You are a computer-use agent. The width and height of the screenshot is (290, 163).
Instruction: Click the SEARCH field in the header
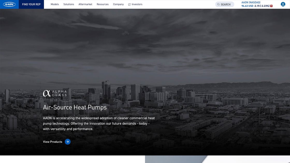click(224, 4)
